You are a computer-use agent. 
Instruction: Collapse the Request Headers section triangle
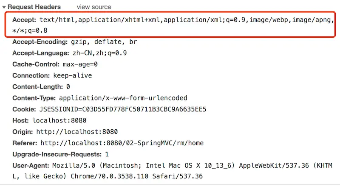pyautogui.click(x=4, y=7)
